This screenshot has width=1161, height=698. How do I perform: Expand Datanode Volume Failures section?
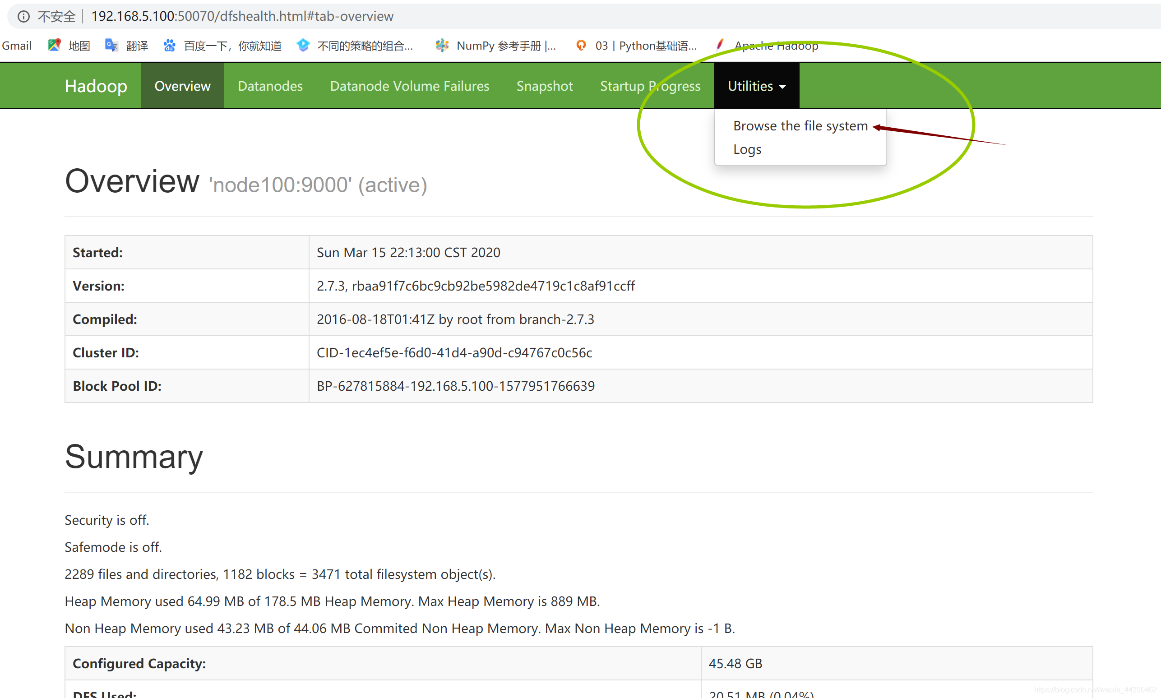coord(409,85)
